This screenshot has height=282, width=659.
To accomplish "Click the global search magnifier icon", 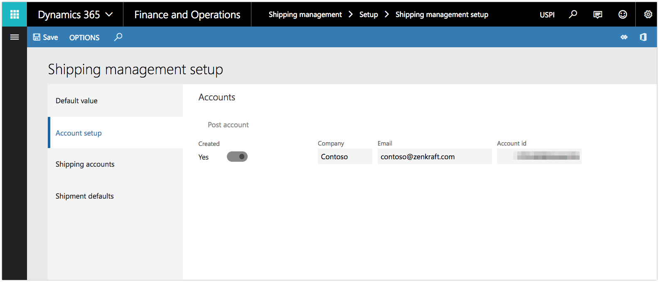I will (573, 15).
